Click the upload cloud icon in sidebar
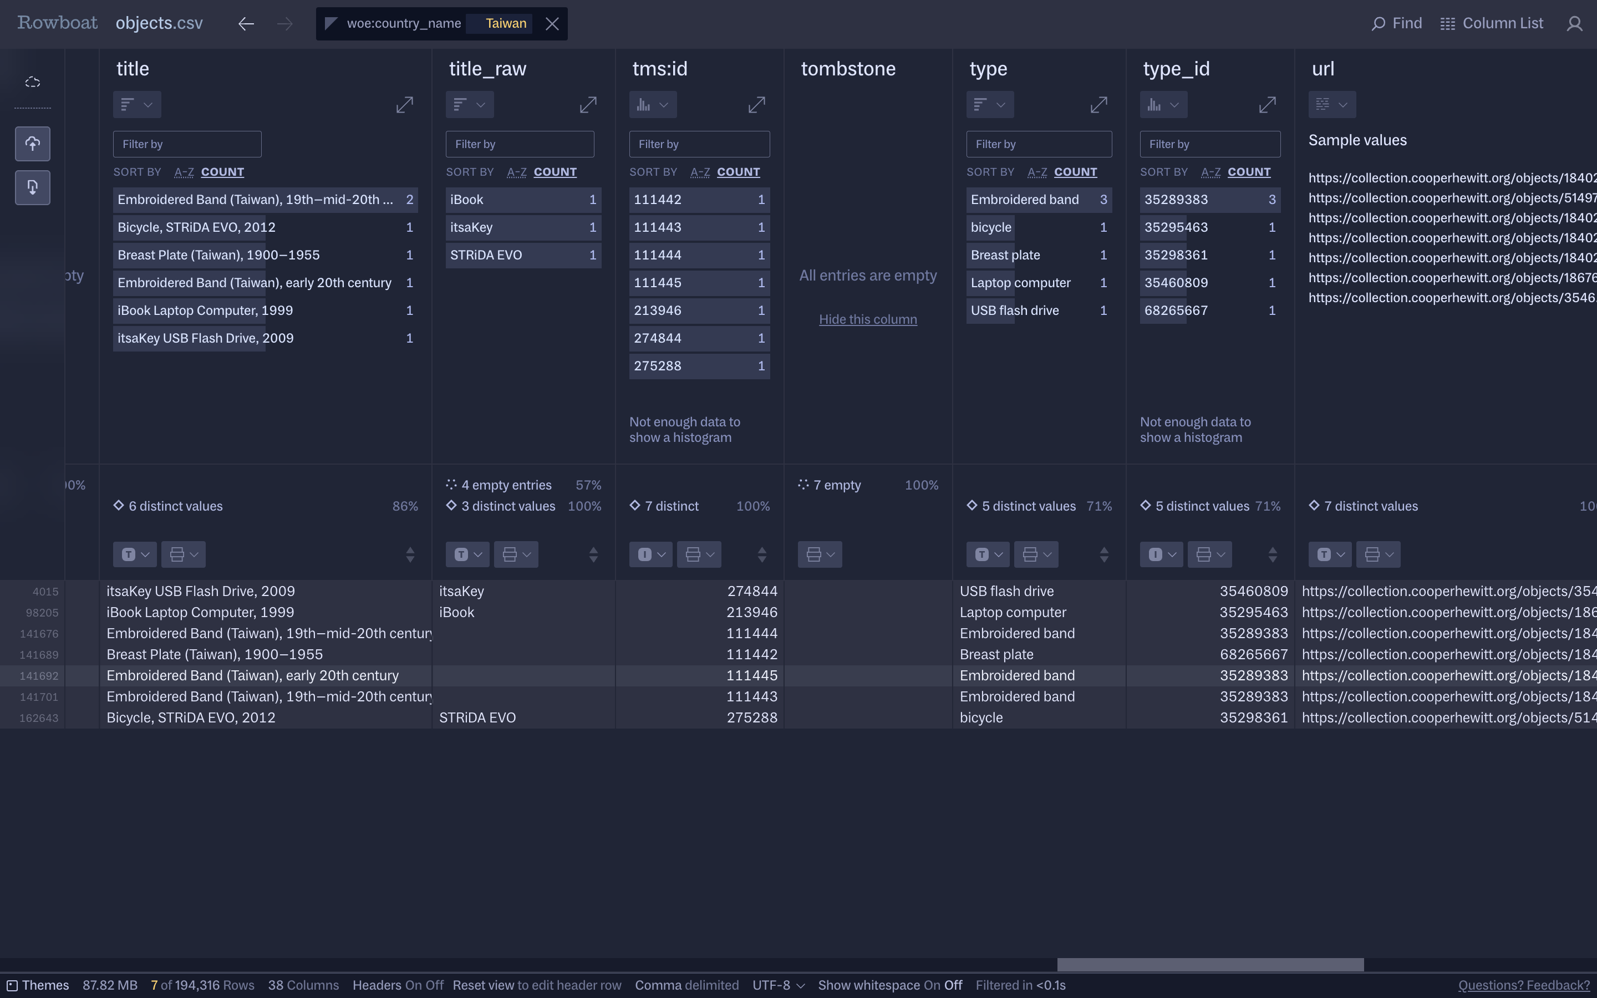Image resolution: width=1597 pixels, height=998 pixels. pos(32,144)
